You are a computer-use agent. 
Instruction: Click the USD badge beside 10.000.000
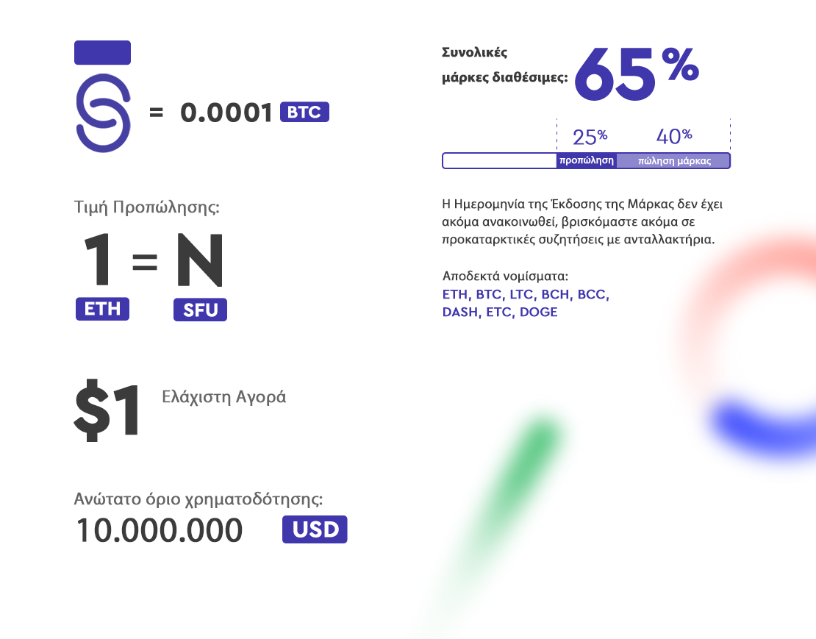pyautogui.click(x=315, y=529)
